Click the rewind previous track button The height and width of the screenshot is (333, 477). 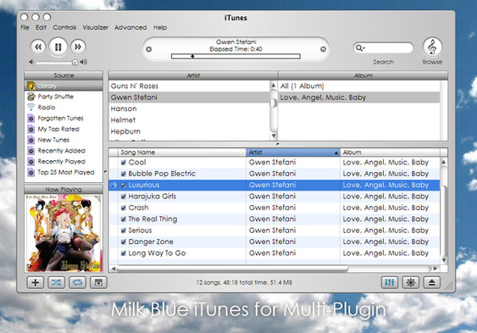[x=38, y=47]
